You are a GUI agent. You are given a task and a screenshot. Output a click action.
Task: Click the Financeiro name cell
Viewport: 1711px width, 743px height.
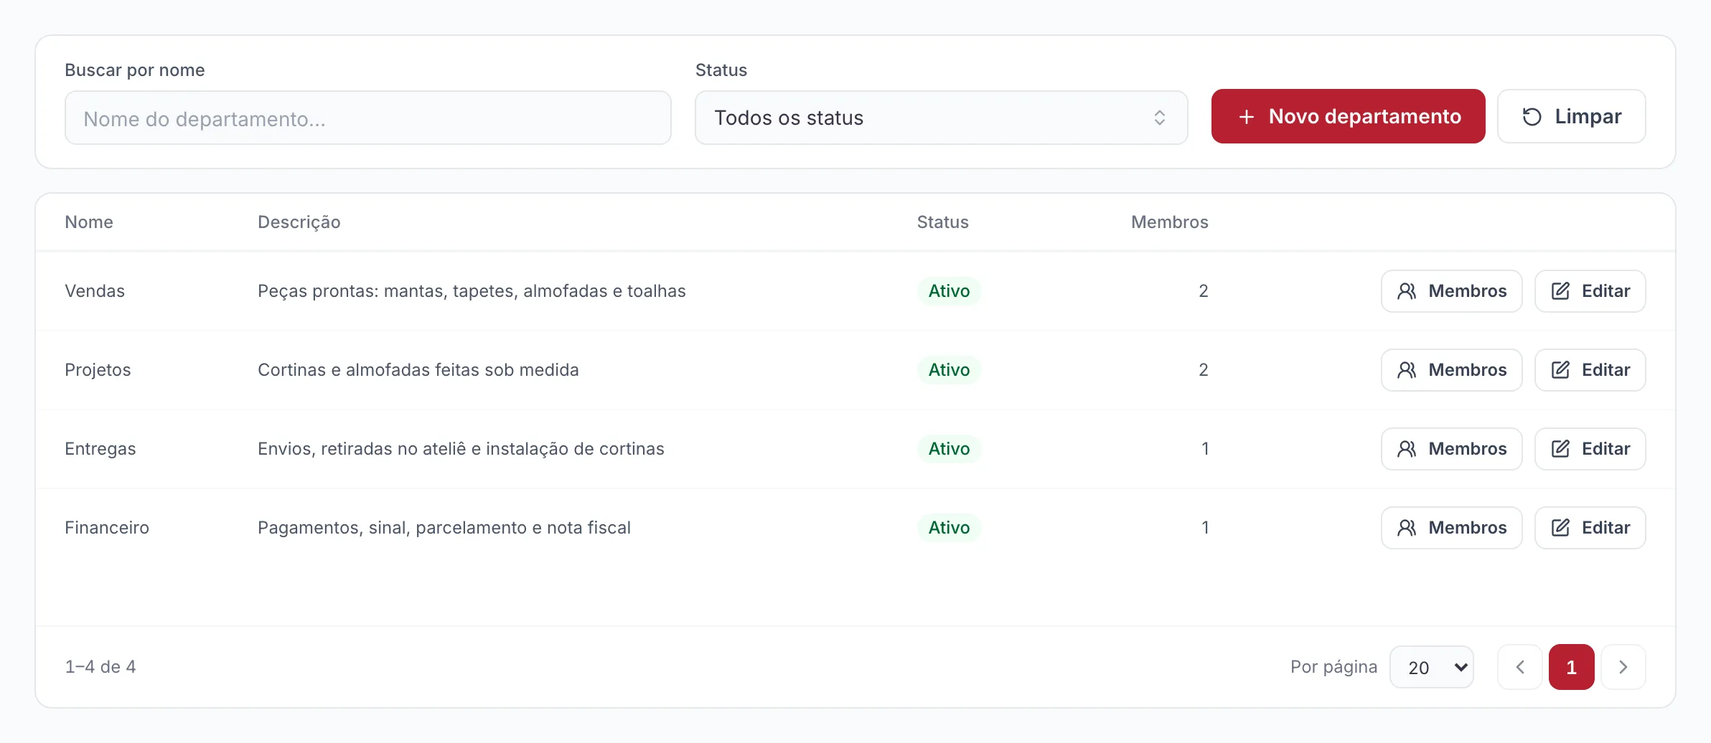point(107,528)
